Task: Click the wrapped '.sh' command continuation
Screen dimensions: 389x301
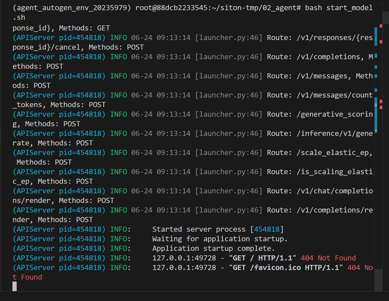Action: 19,17
